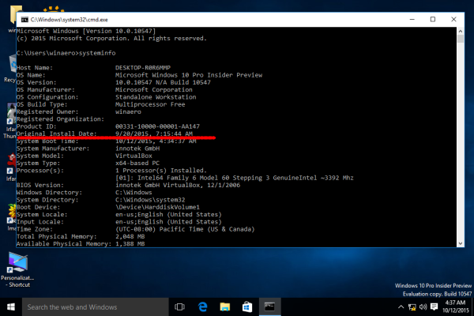Select the Command Prompt taskbar button
This screenshot has width=474, height=316.
[x=269, y=307]
